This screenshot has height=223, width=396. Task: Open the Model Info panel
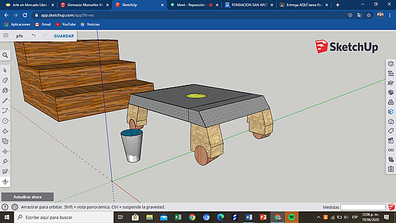[x=390, y=160]
